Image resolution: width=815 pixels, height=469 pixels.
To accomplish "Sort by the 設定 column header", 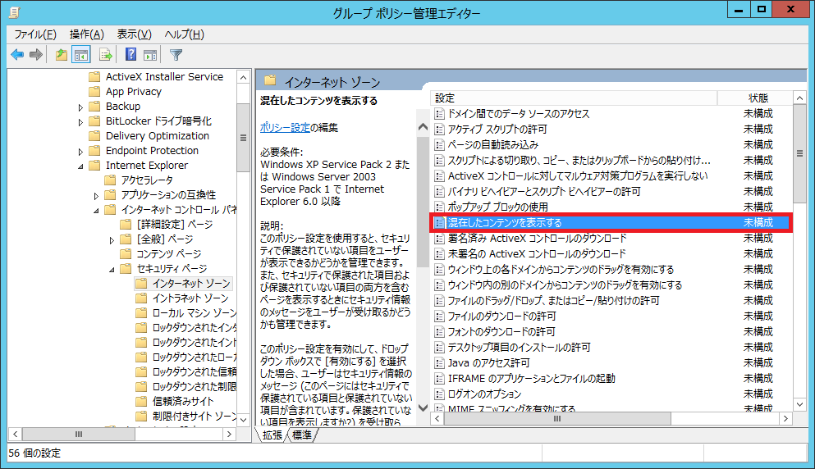I will (x=574, y=98).
